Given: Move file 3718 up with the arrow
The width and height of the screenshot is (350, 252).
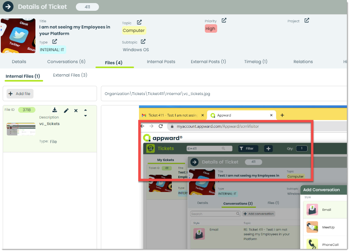Looking at the screenshot, I should 85,110.
